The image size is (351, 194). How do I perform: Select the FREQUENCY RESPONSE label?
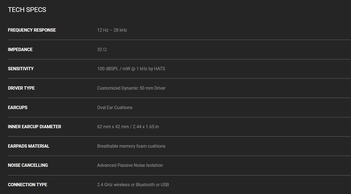tap(32, 30)
